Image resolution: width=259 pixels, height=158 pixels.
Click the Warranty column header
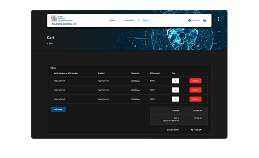point(135,73)
